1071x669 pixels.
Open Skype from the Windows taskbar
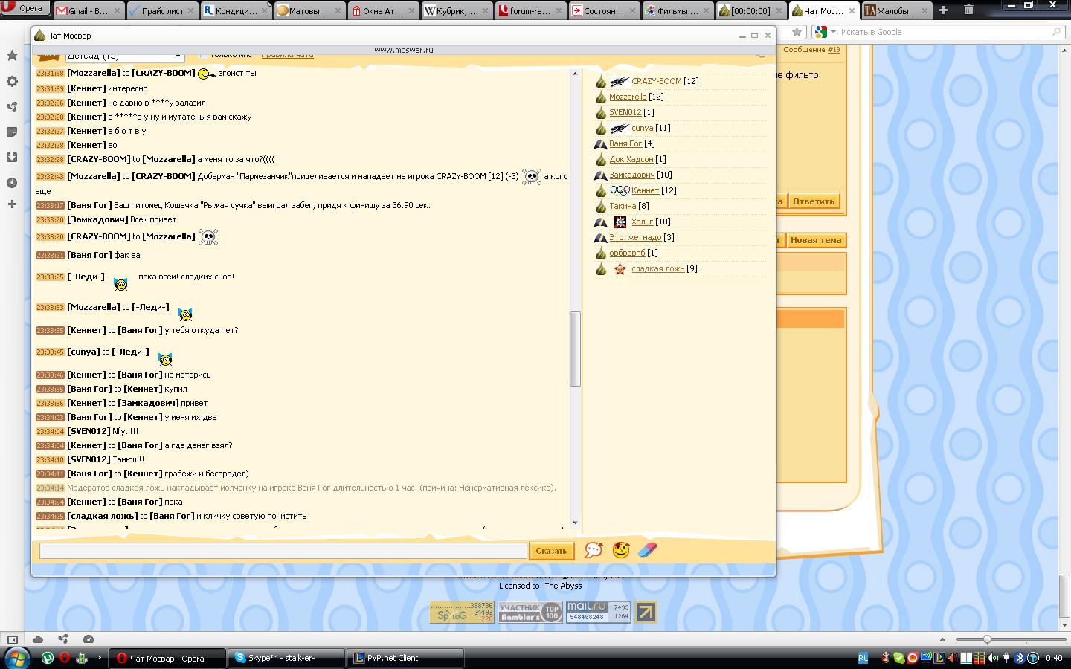pos(286,658)
